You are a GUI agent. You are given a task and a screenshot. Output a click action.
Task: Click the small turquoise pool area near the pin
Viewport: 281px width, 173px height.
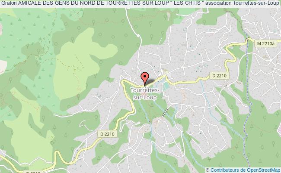(166, 86)
